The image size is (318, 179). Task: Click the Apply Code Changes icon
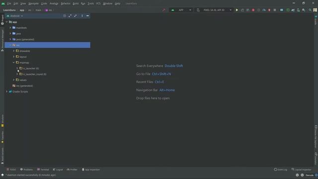pos(247,10)
